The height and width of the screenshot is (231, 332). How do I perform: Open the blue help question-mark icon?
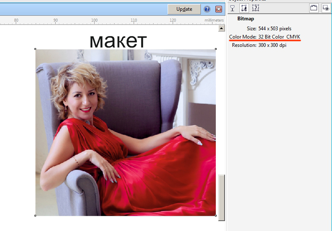(207, 9)
